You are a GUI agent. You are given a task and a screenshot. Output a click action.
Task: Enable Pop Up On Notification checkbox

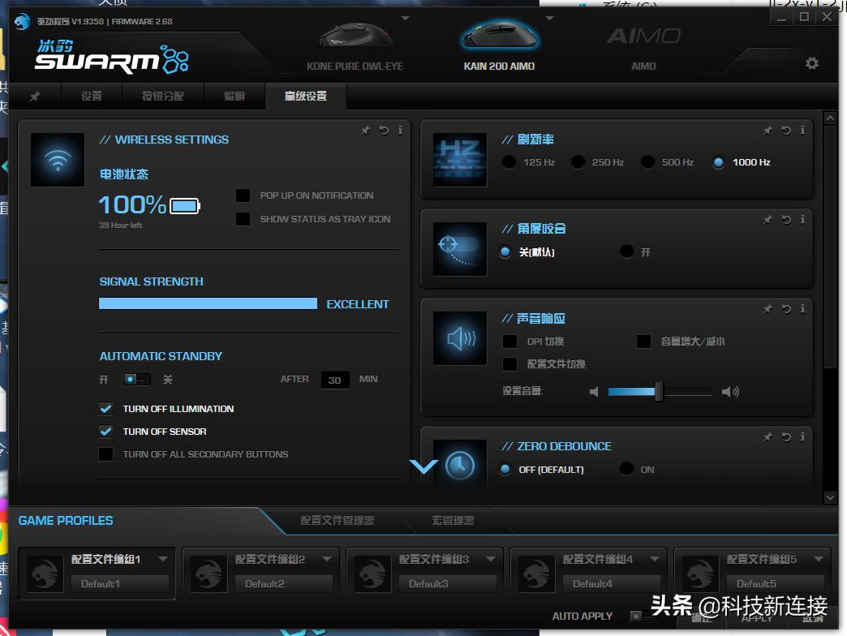(x=243, y=196)
